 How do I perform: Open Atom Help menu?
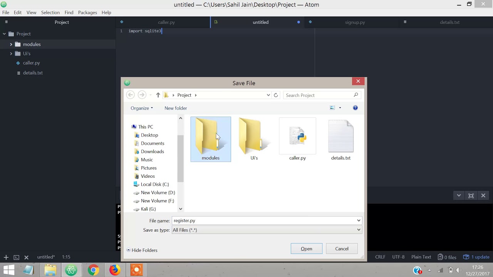coord(106,12)
